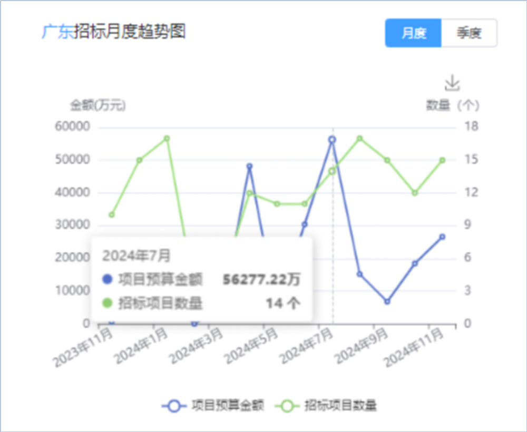Switch the chart to 季度 view
Screen dimensions: 527x432
[x=469, y=33]
